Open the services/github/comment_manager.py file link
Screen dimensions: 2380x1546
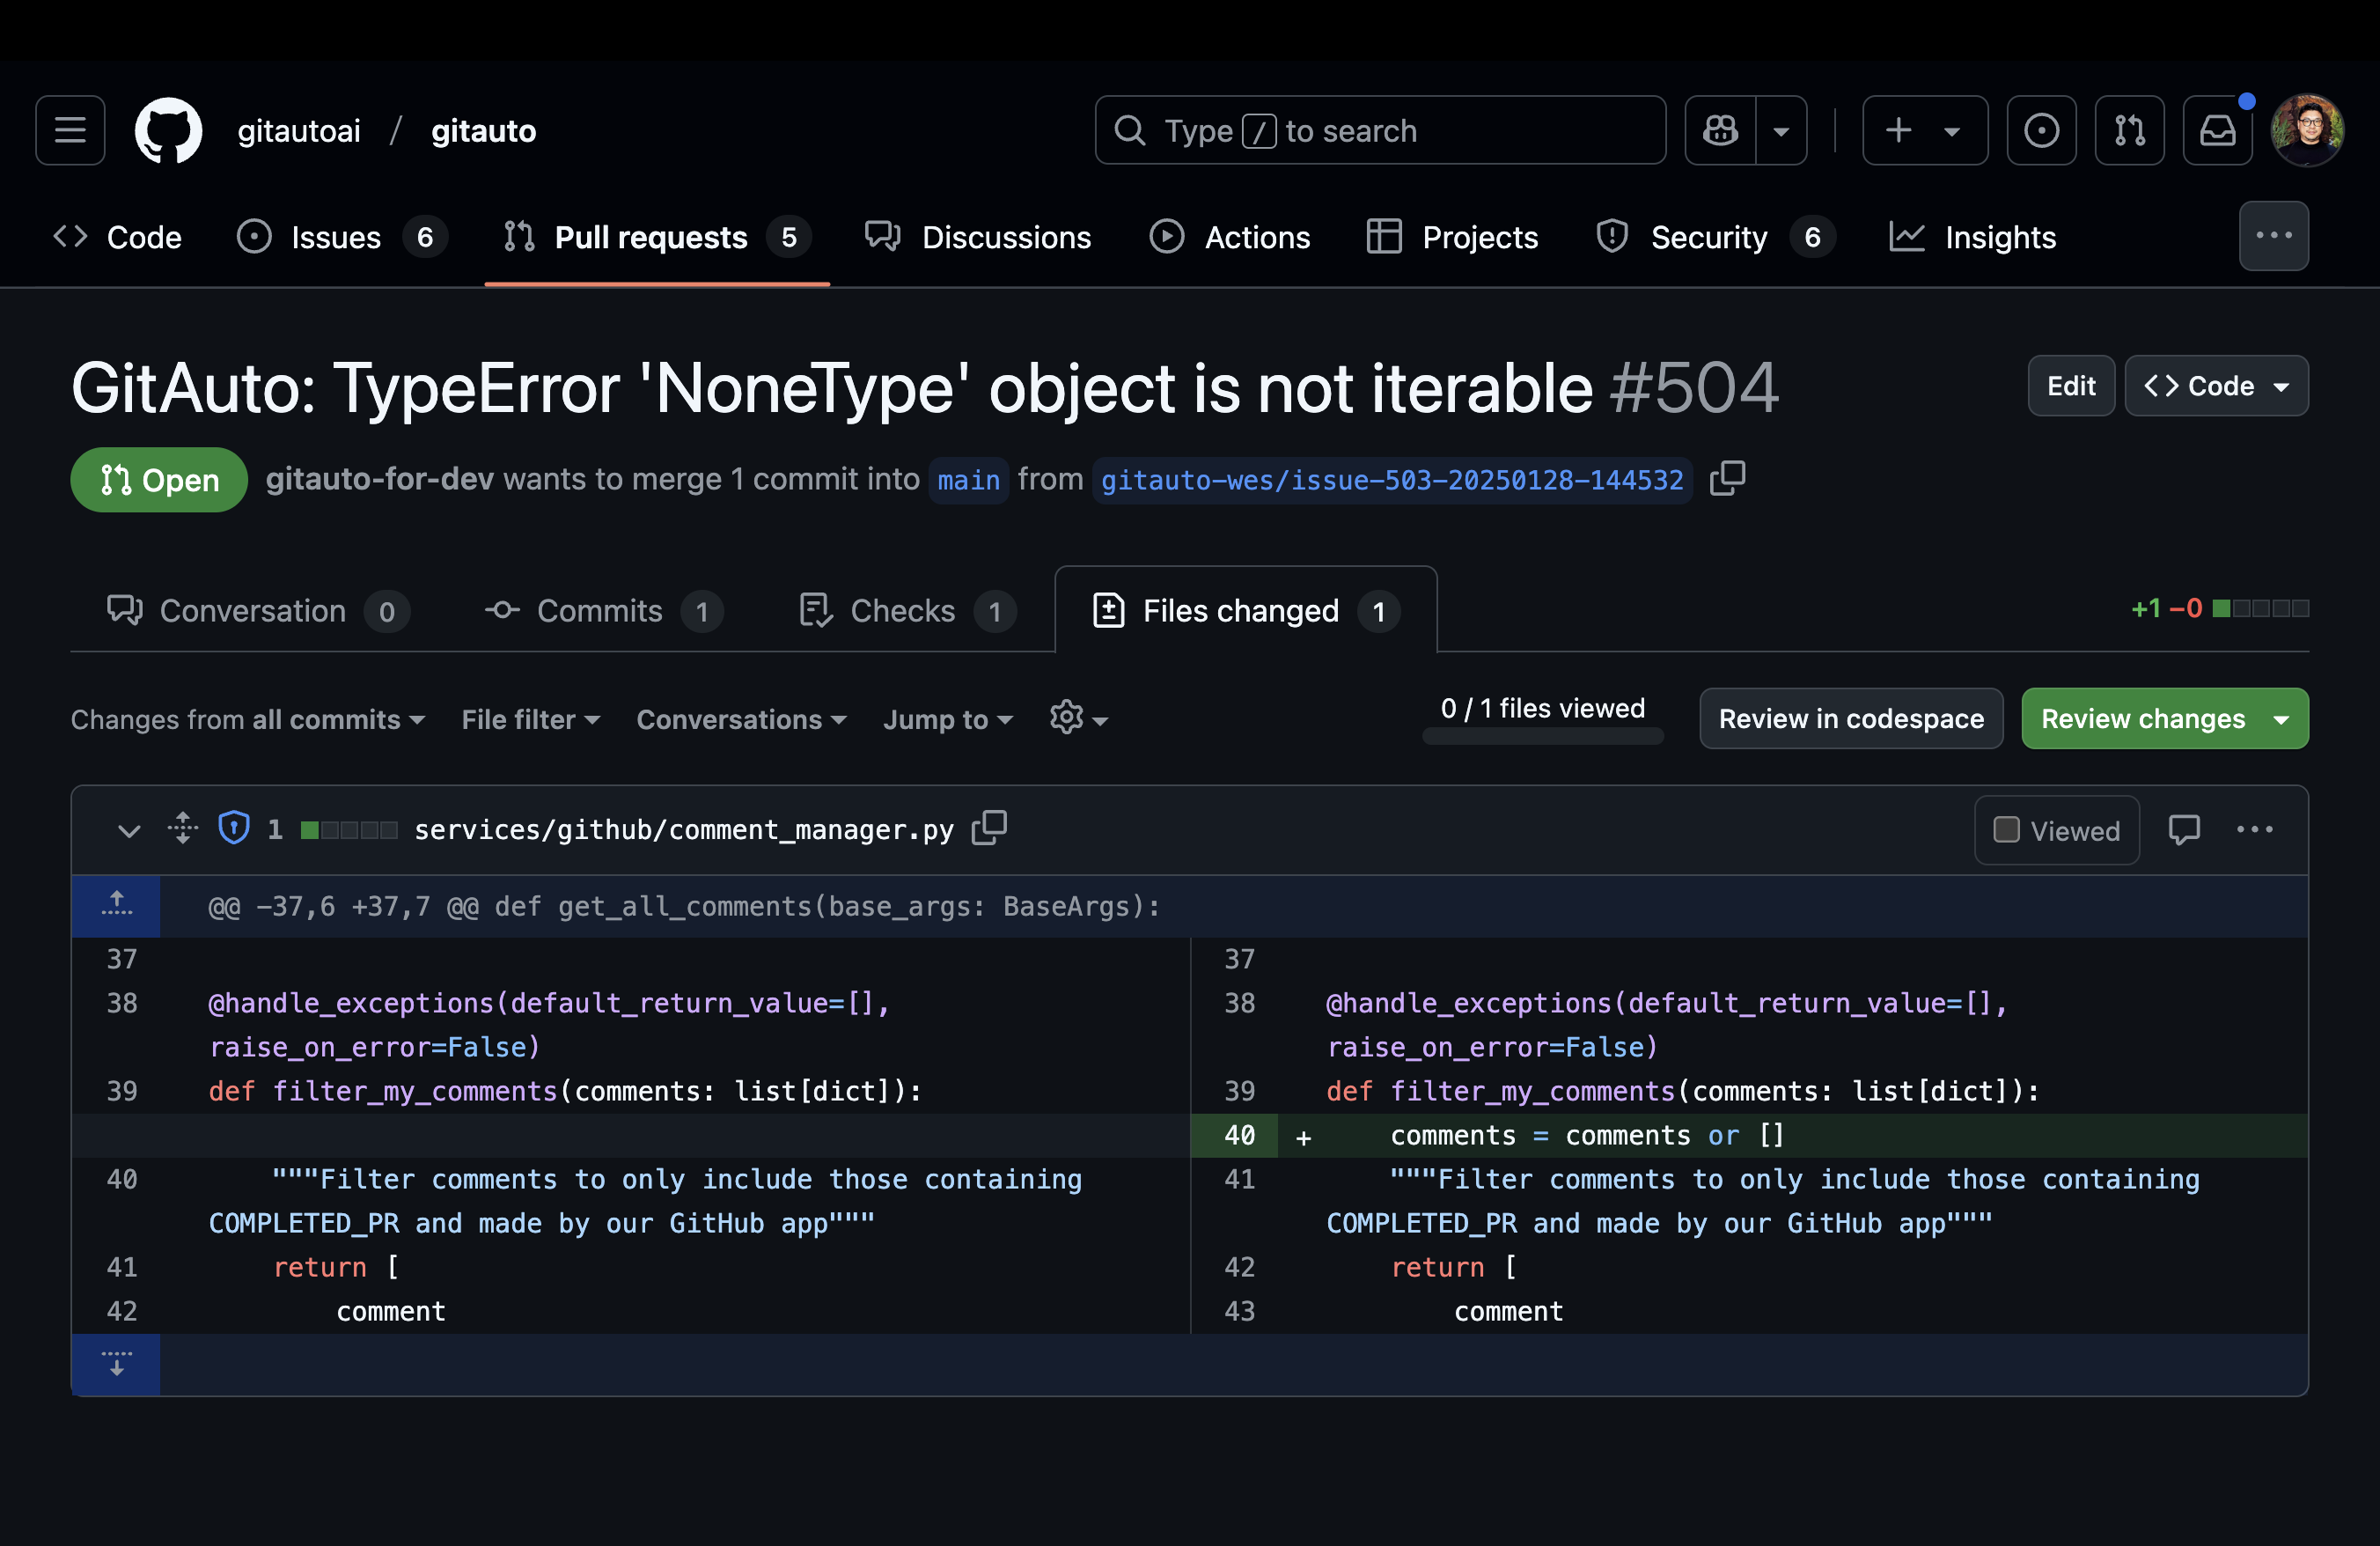684,829
